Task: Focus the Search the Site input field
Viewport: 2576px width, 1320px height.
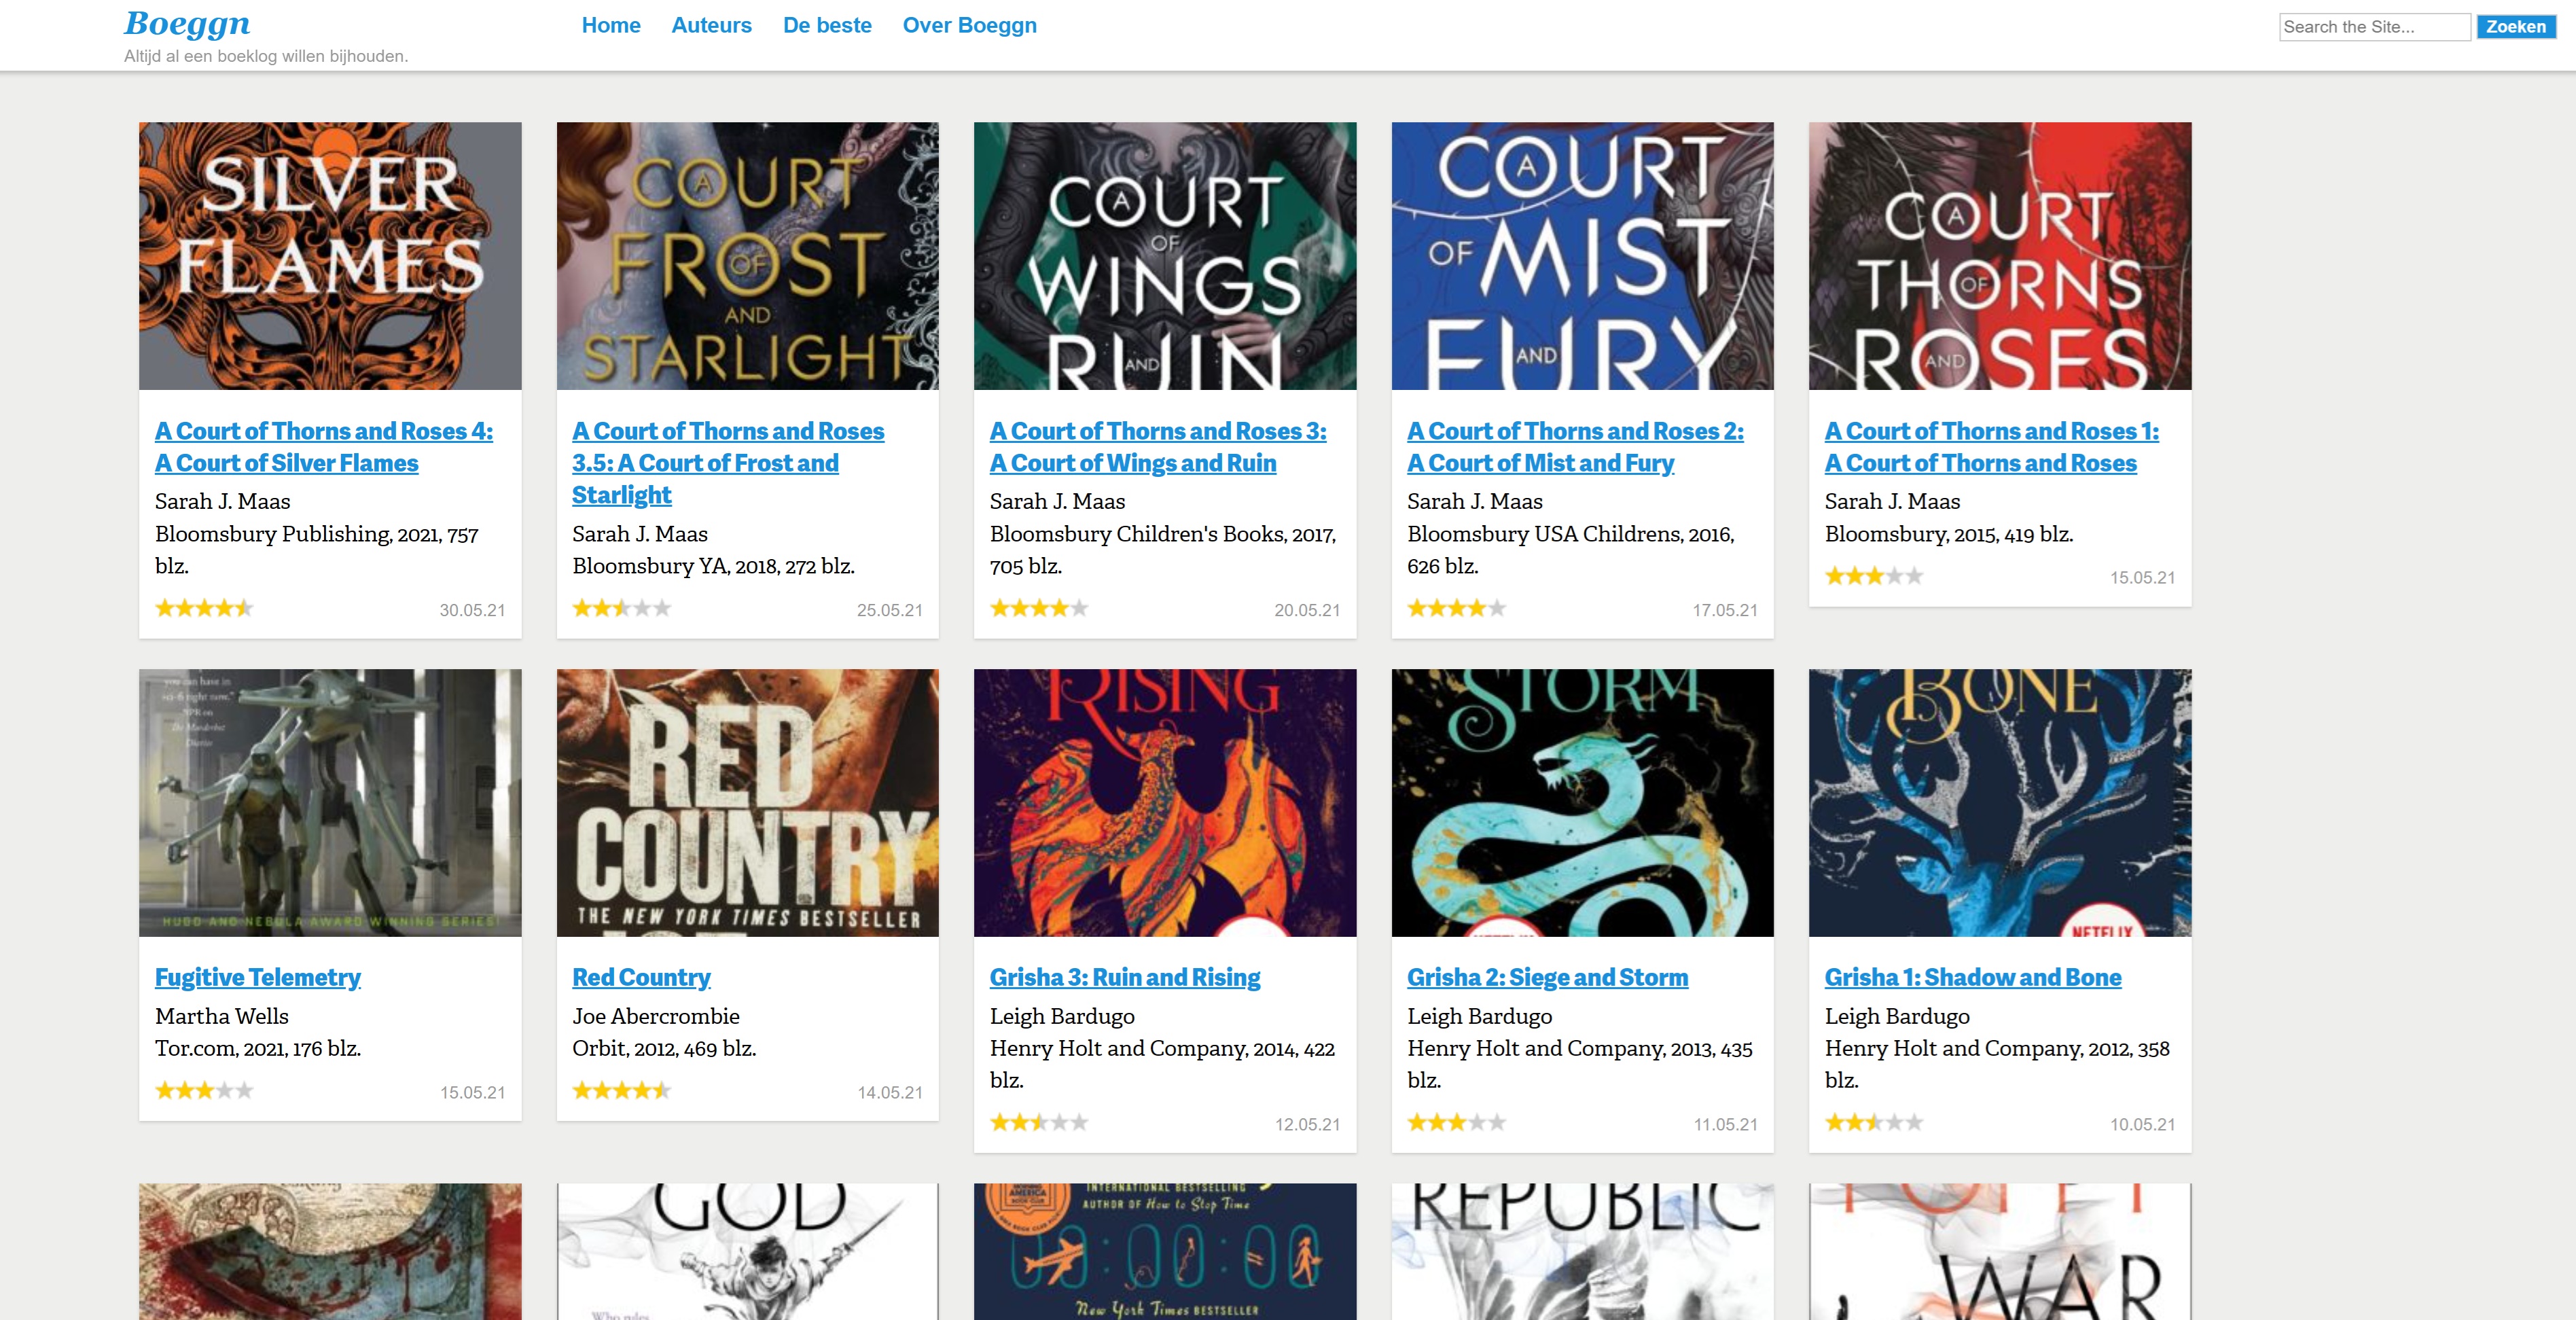Action: pyautogui.click(x=2374, y=27)
